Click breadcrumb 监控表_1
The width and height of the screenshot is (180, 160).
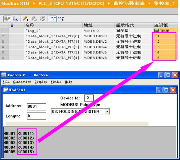[165, 3]
